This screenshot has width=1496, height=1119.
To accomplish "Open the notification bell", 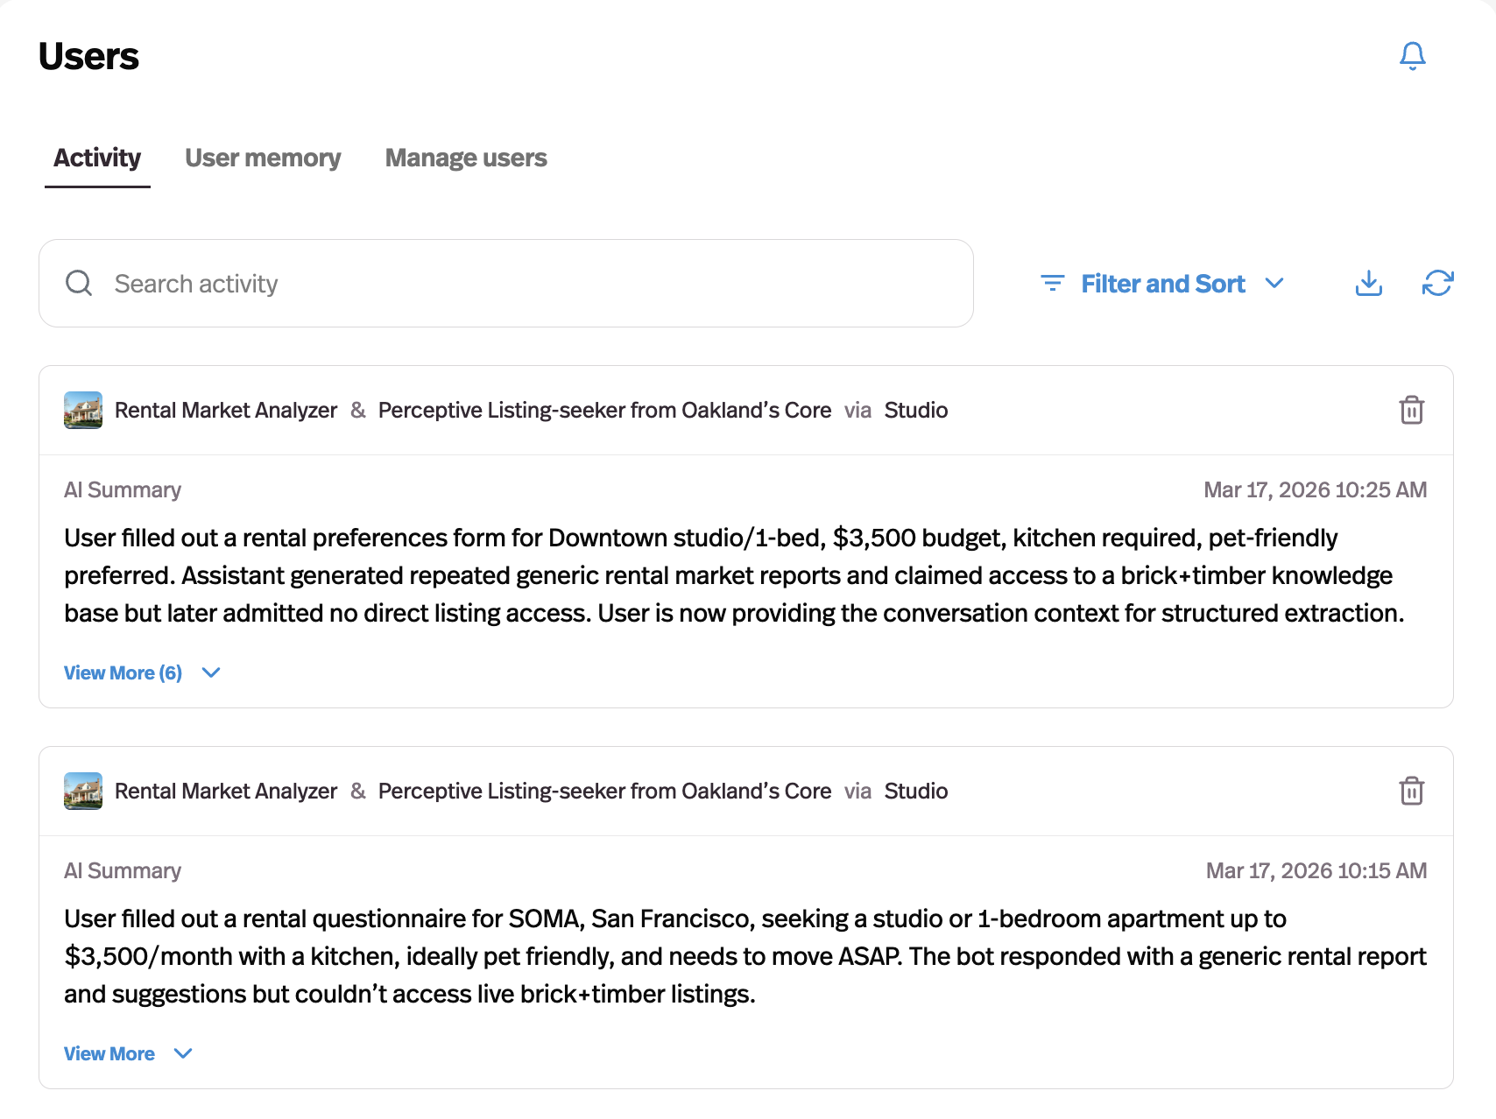I will tap(1413, 56).
